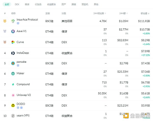Click the Compound logo icon

(x=13, y=84)
